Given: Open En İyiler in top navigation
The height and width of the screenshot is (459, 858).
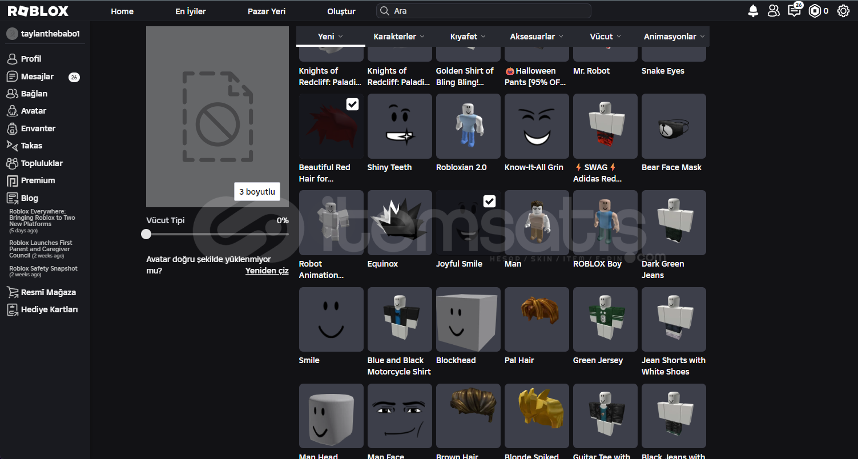Looking at the screenshot, I should (x=191, y=11).
